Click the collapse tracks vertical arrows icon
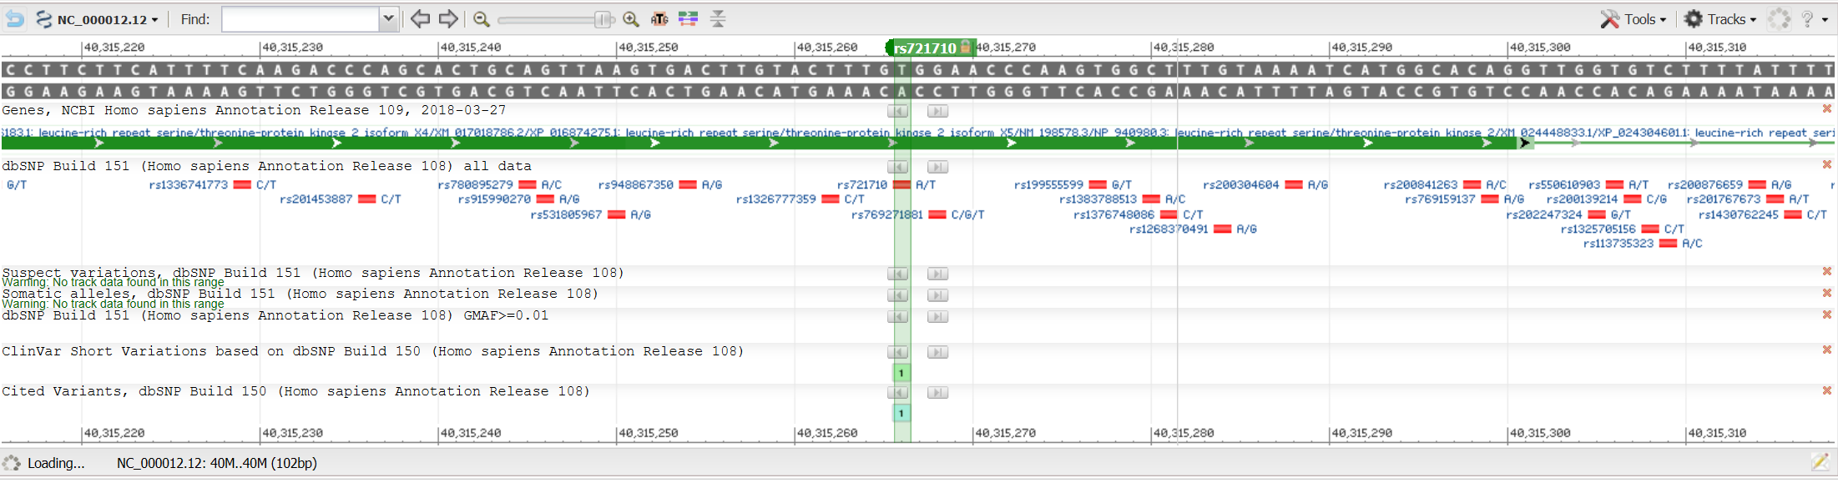 [718, 18]
